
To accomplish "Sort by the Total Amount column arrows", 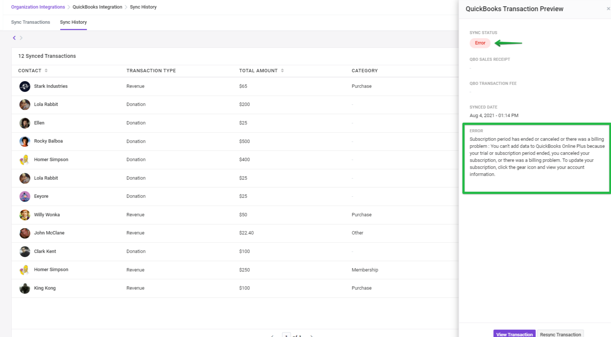I will [282, 70].
